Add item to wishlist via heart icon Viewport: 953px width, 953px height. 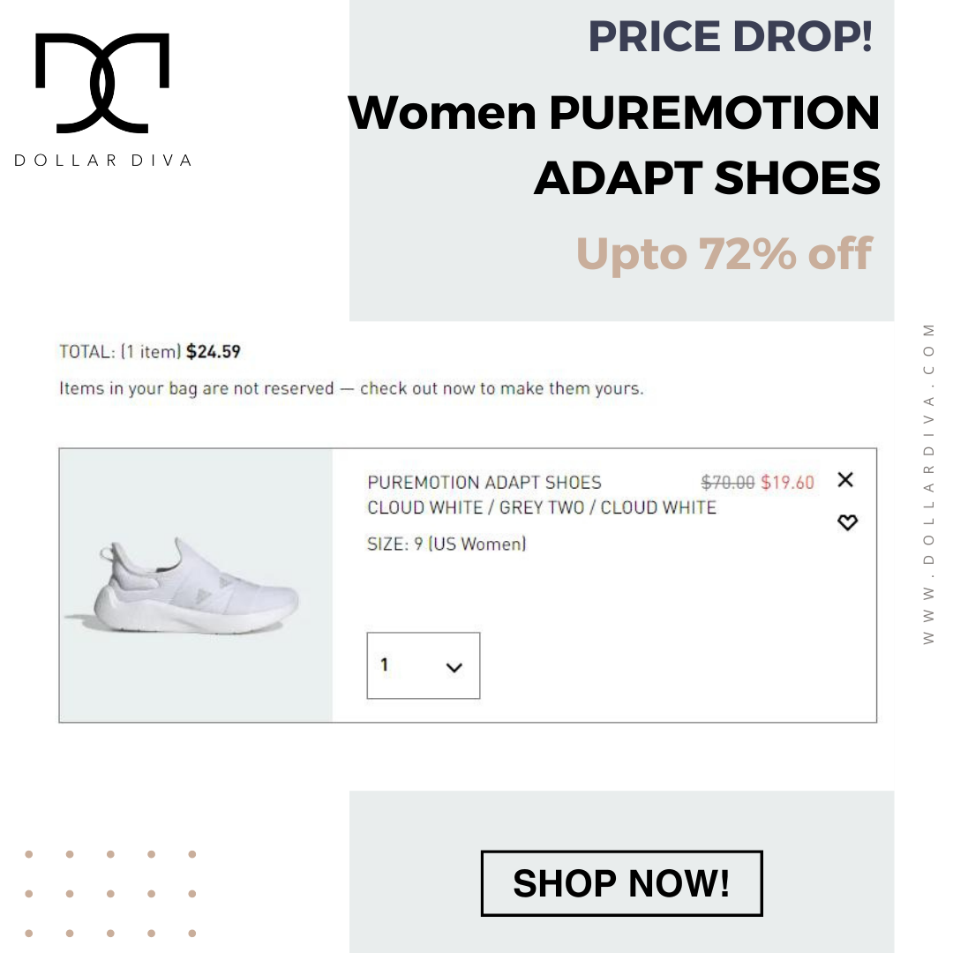pyautogui.click(x=847, y=522)
